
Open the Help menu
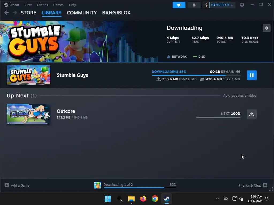[72, 5]
